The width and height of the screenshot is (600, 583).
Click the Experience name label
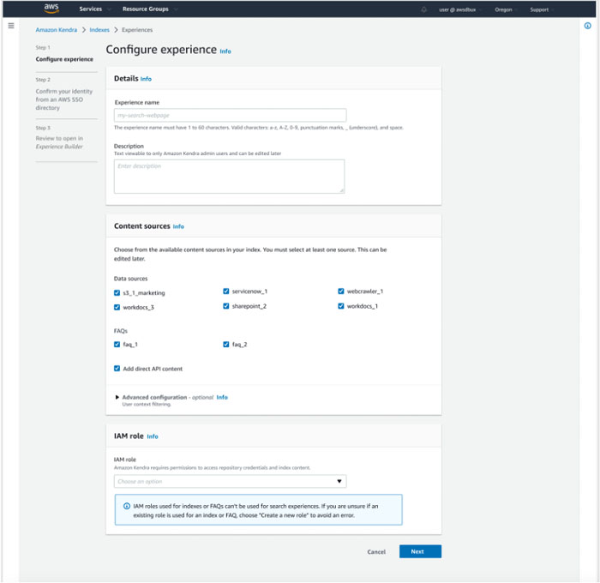click(136, 103)
